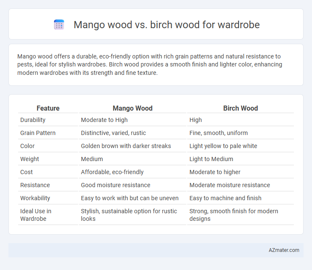Select 'Moderate moisture resistance' cell
The image size is (312, 270).
[x=230, y=185]
